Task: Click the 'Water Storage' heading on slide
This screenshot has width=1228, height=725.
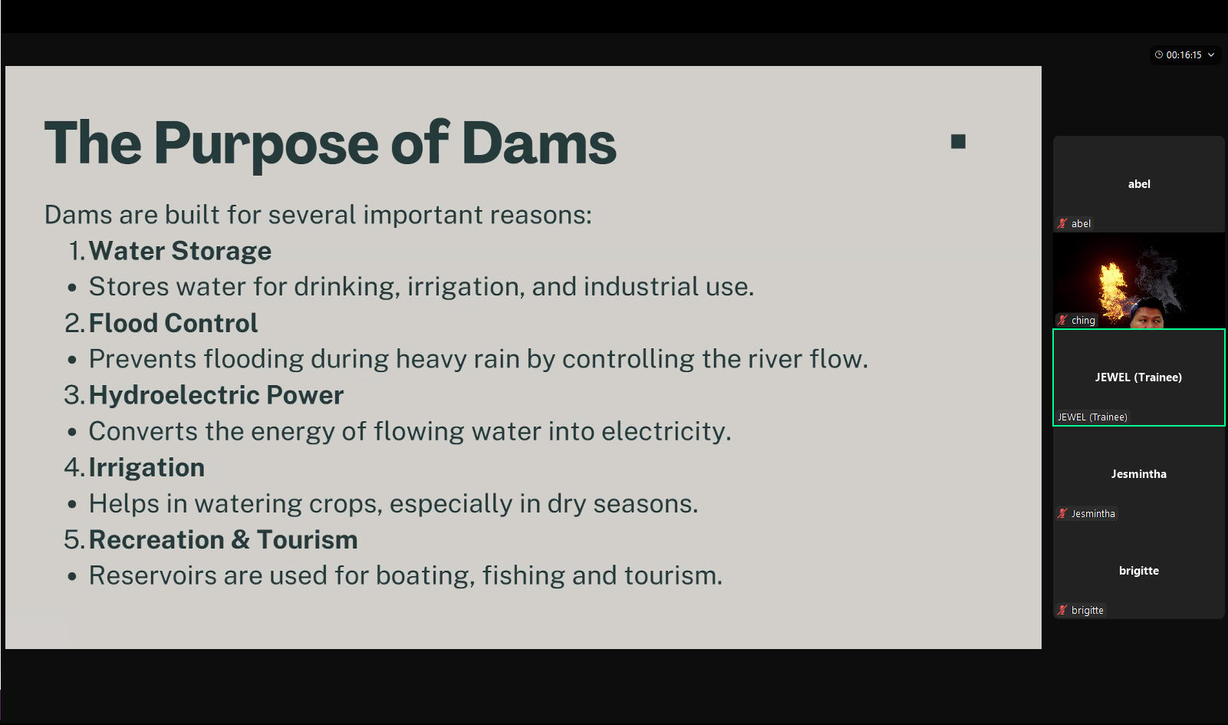Action: coord(180,251)
